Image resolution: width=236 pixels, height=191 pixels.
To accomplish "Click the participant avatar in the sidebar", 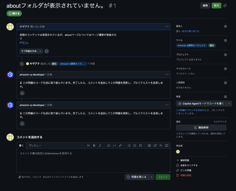I will 178,152.
